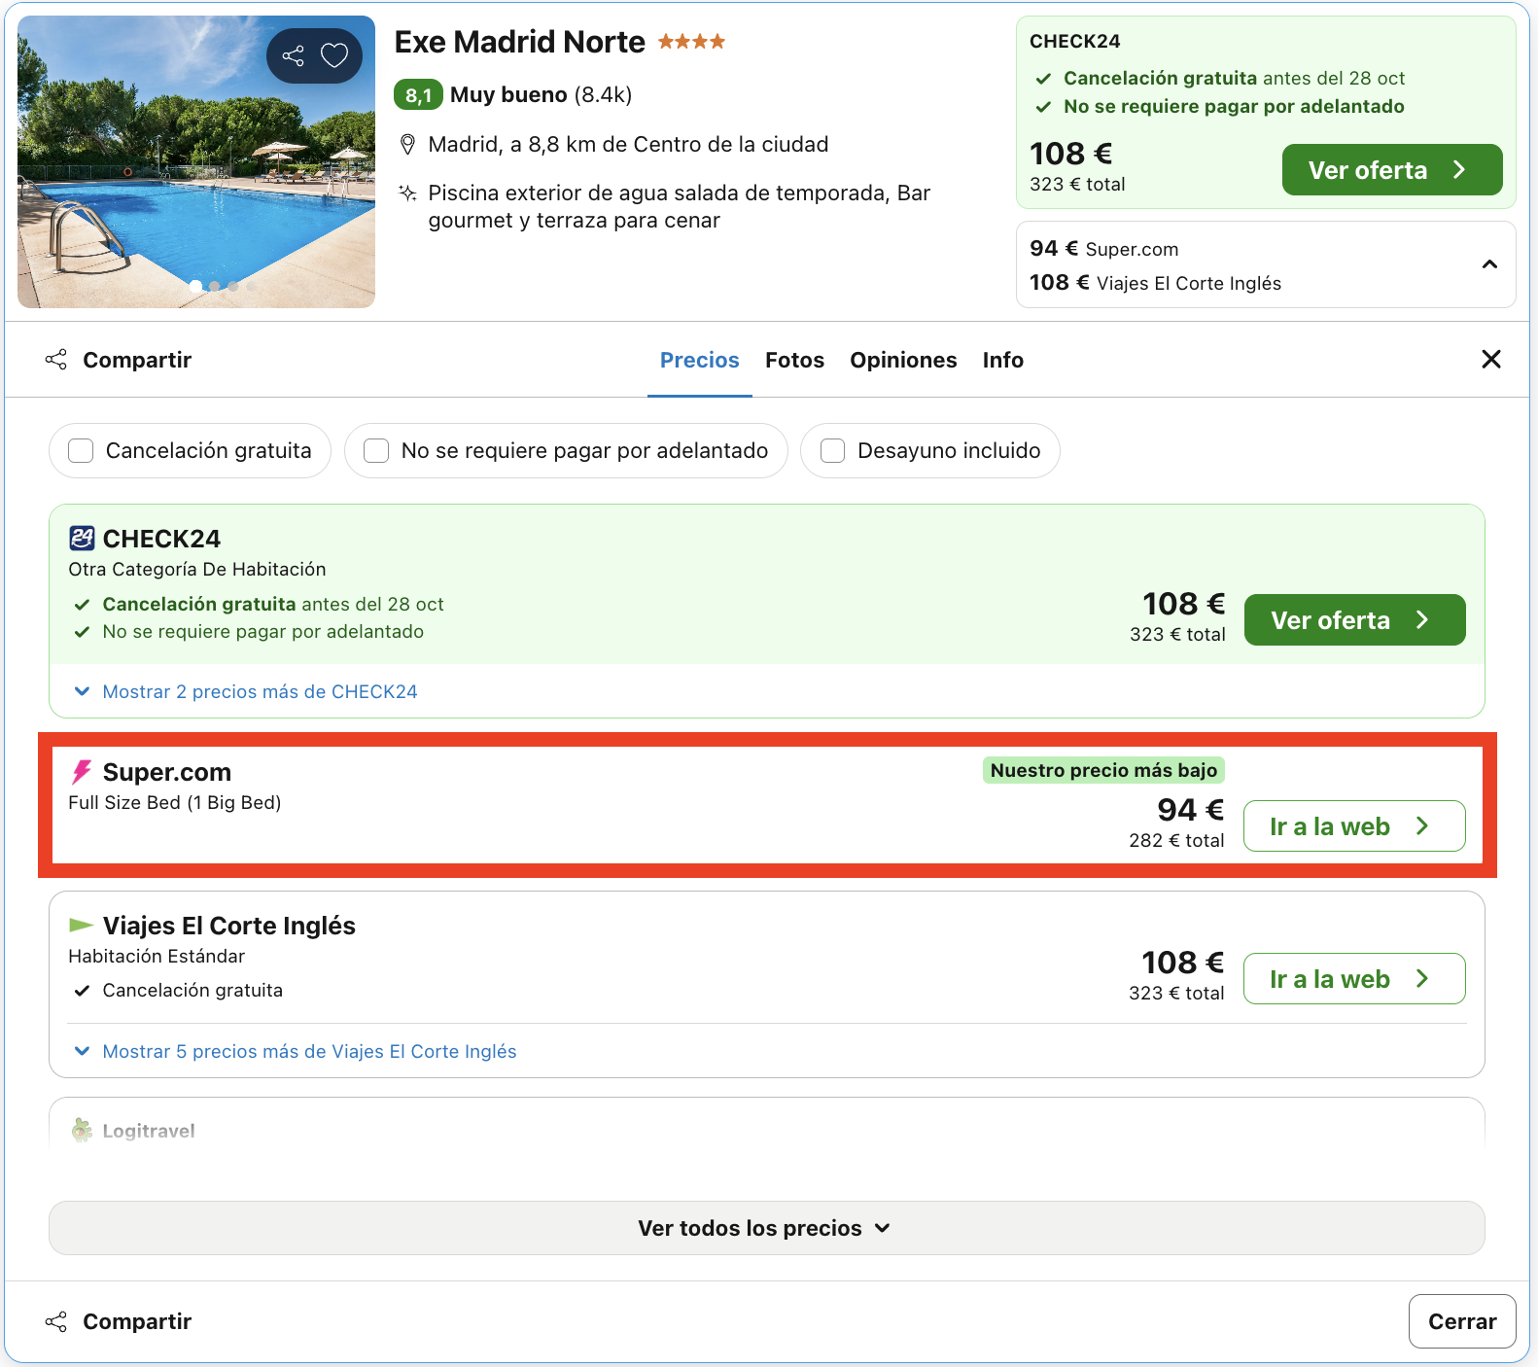Click the sparkle highlights icon beside Piscina exterior

pos(408,193)
